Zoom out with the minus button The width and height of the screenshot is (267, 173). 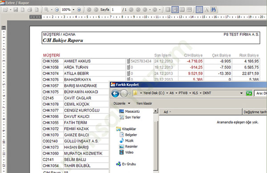click(x=57, y=10)
